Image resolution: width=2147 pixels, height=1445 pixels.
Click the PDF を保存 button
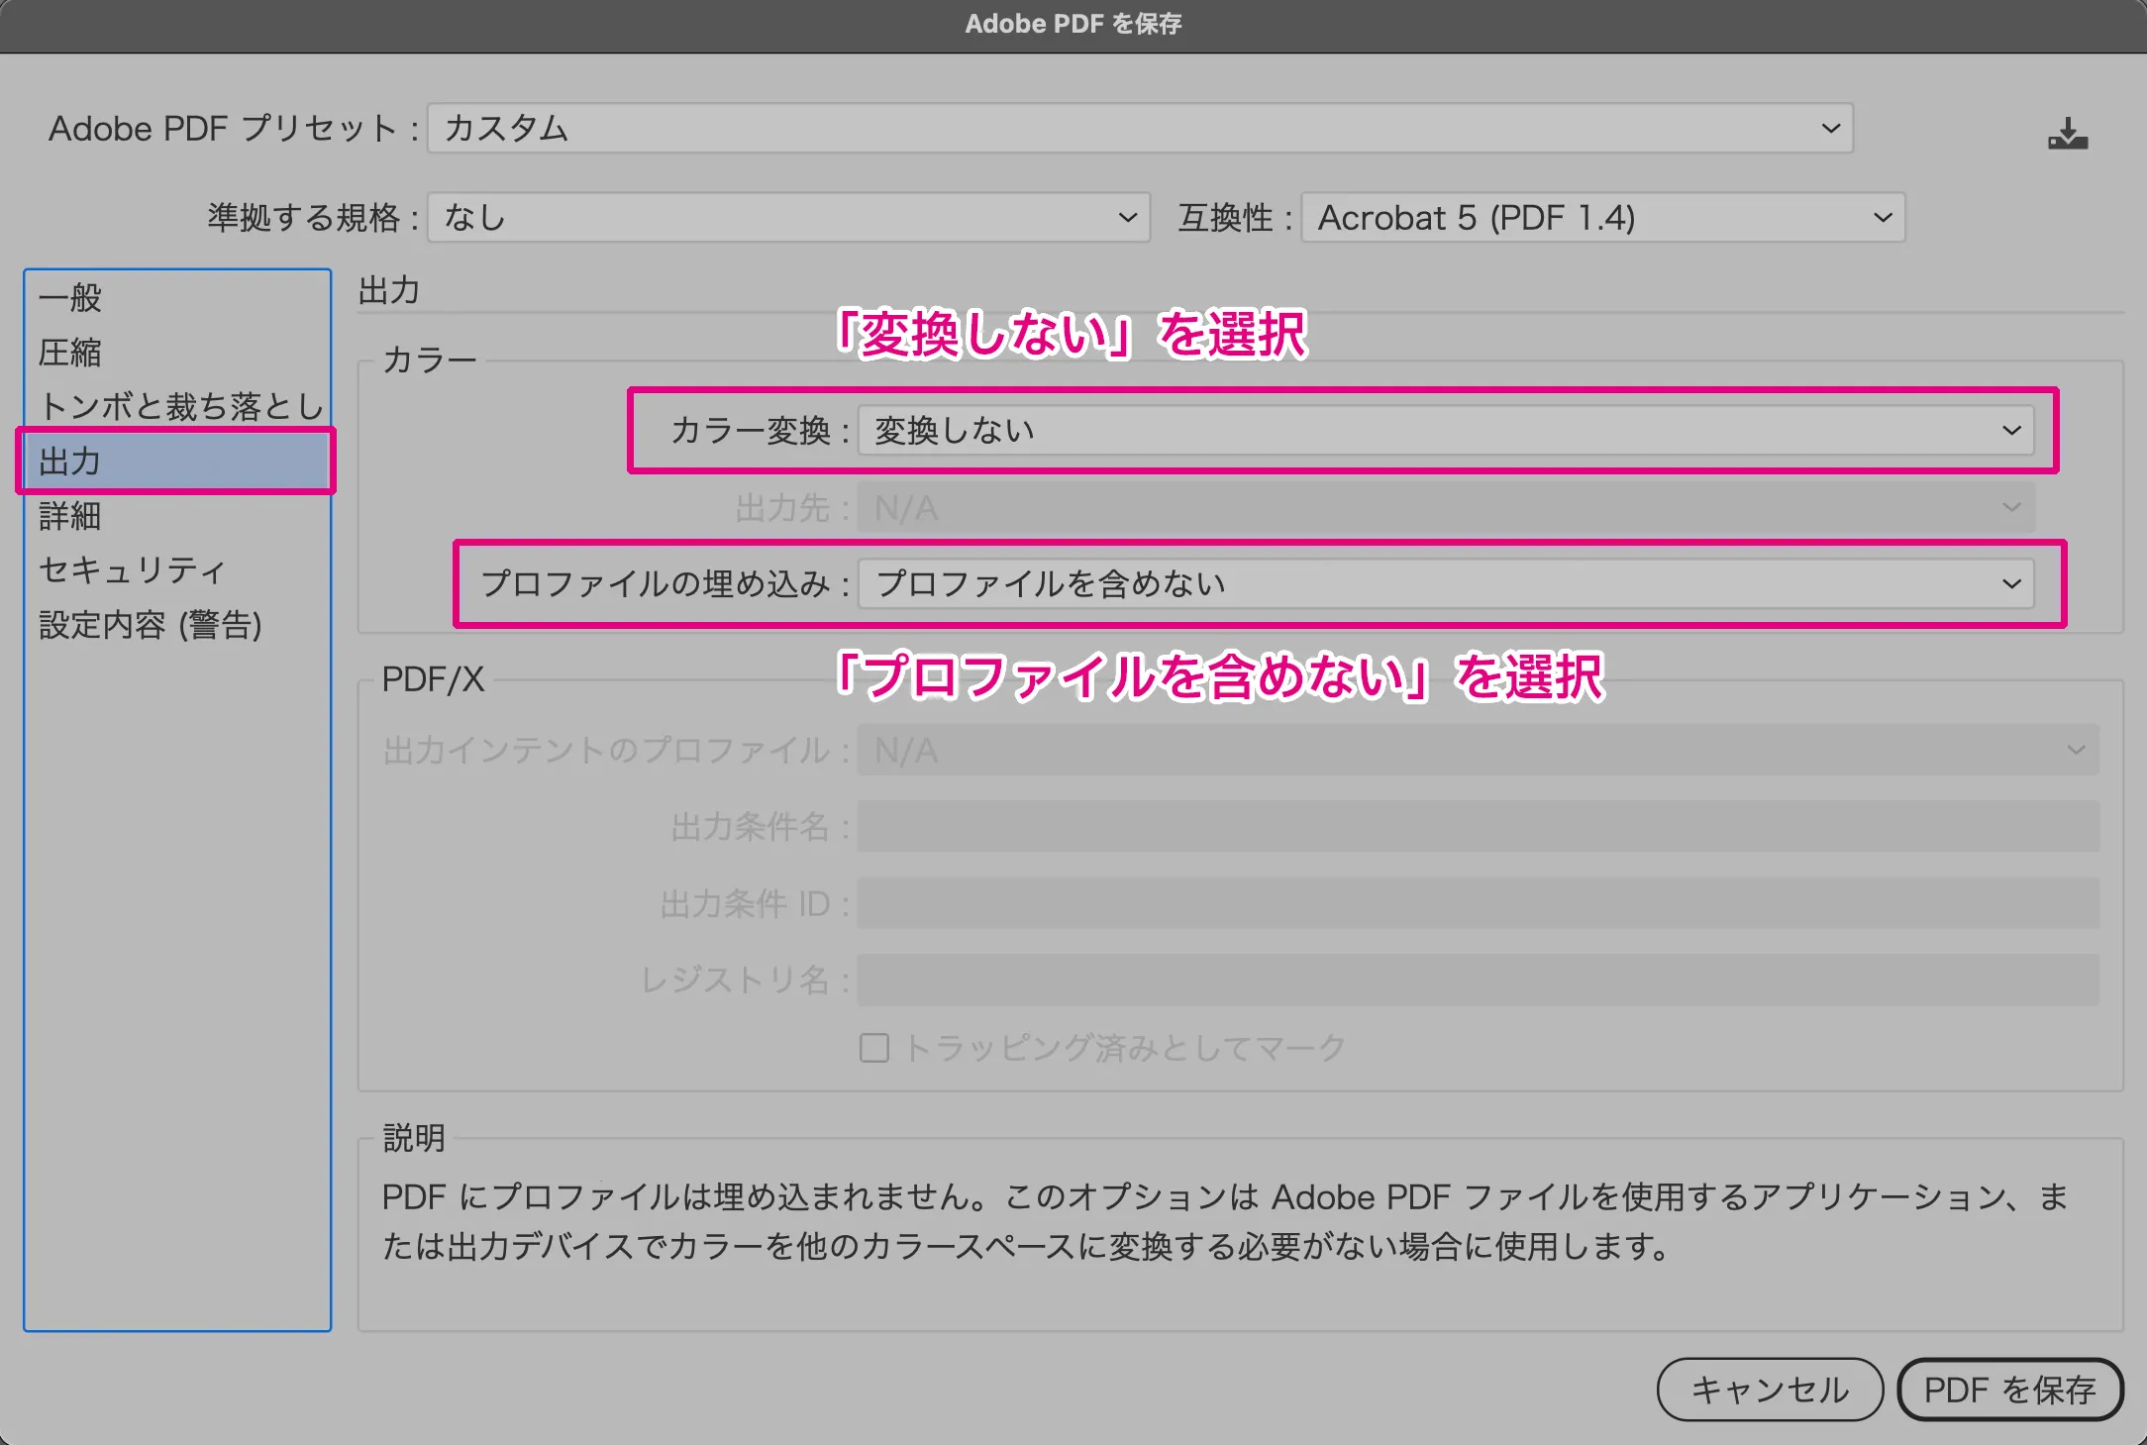coord(2010,1389)
